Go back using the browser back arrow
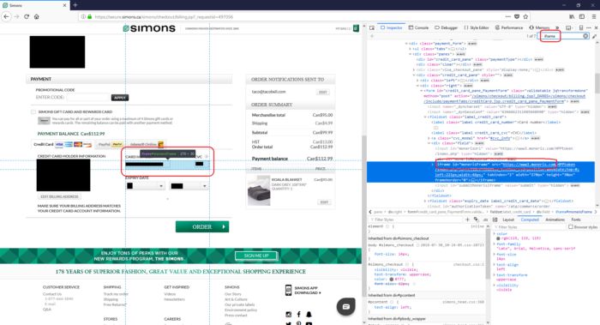Screen dimensions: 600x325 [6, 16]
